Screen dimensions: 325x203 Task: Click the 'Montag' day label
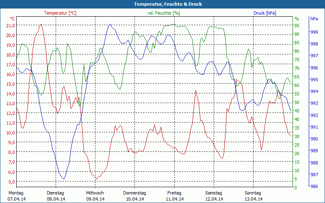tap(16, 193)
